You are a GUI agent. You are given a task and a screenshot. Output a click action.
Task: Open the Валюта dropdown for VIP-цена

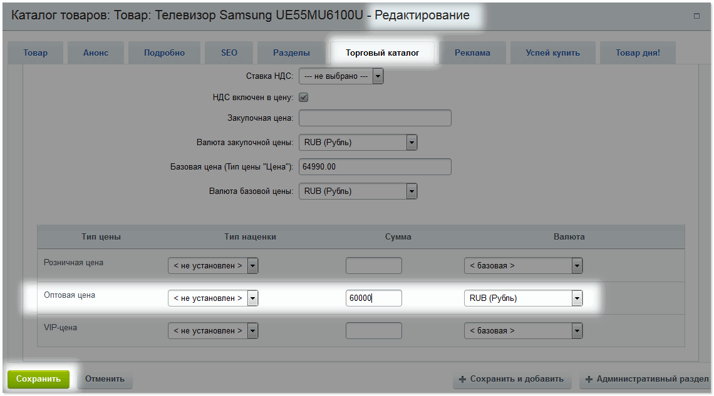click(x=523, y=331)
